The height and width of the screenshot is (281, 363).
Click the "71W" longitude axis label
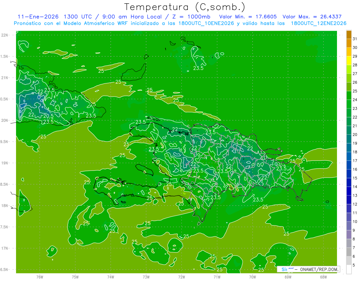click(x=217, y=277)
